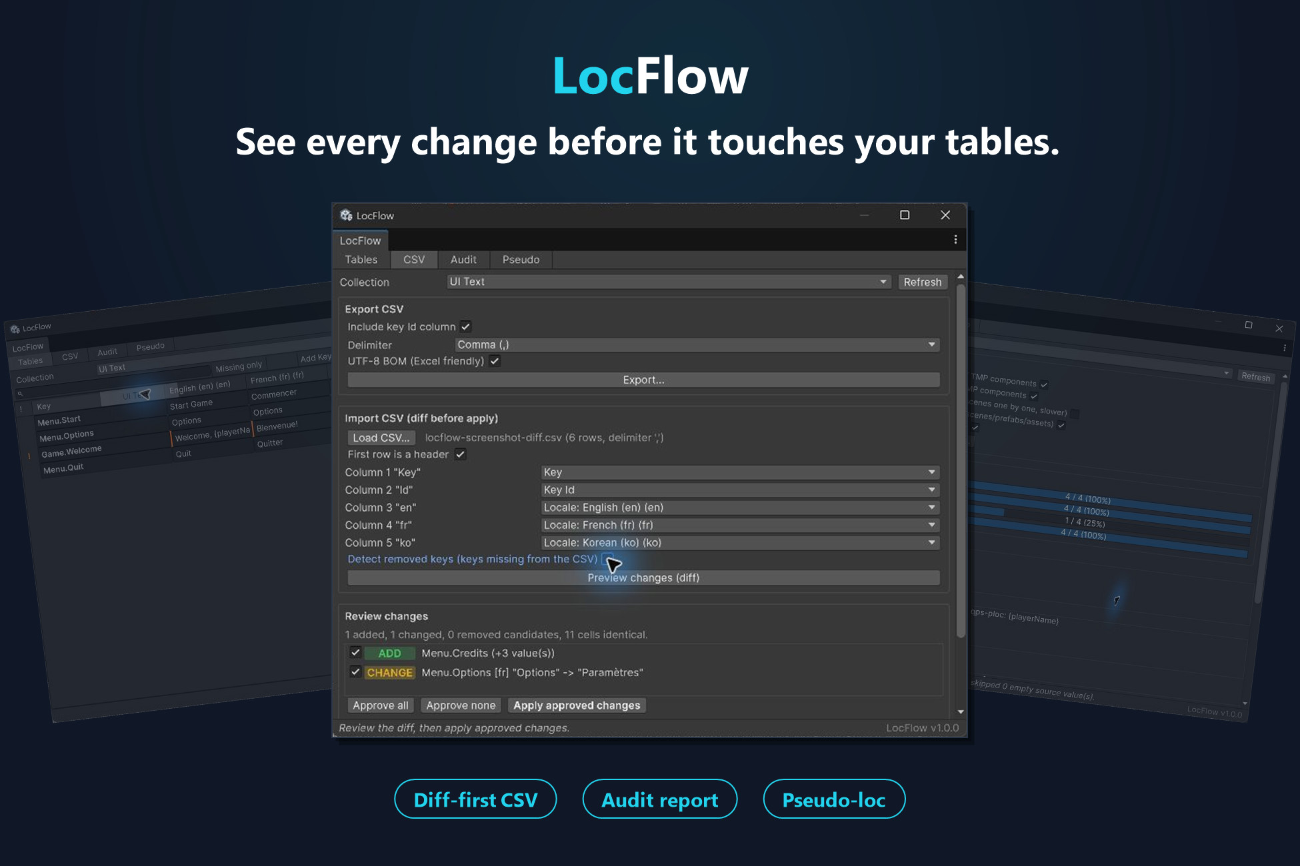Select Menu.Options row in left background window

[67, 436]
